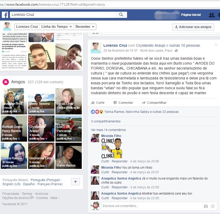
Task: Click the Compartilhar share arrow icon
Action: coord(144,103)
